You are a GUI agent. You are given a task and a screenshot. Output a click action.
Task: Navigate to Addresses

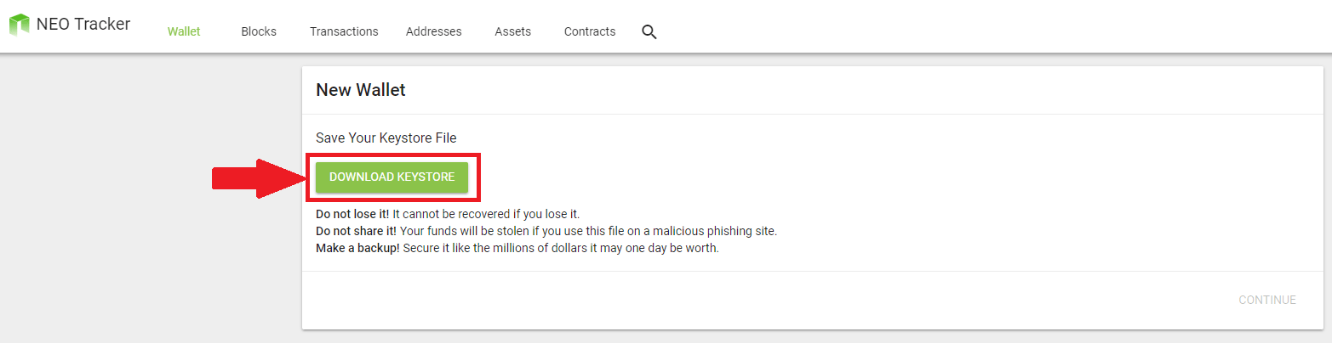[x=434, y=31]
